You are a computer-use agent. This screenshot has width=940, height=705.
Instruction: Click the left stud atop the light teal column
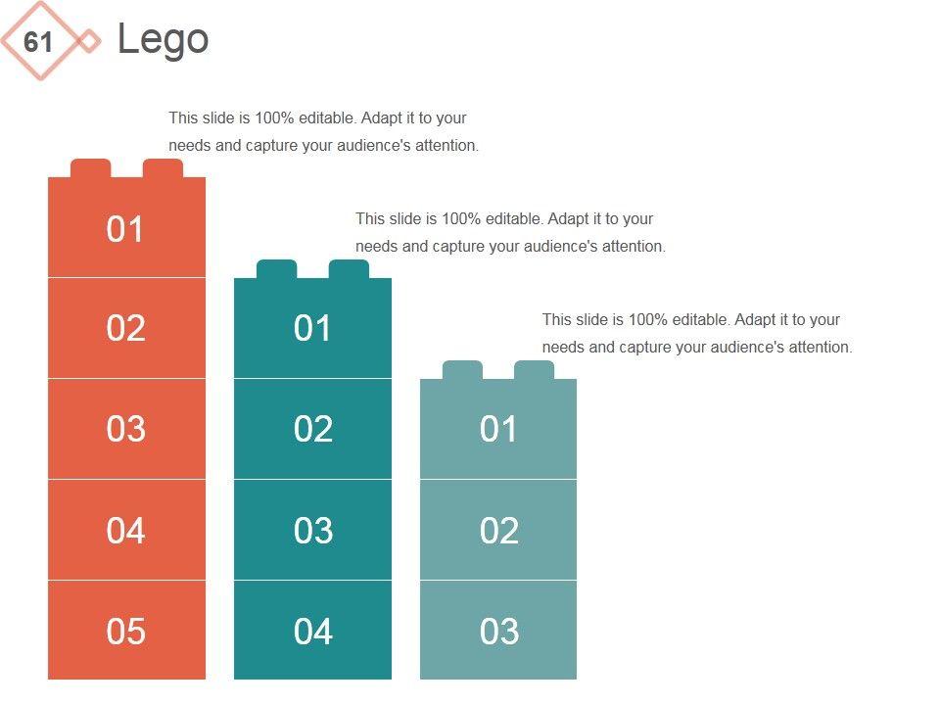(x=462, y=370)
